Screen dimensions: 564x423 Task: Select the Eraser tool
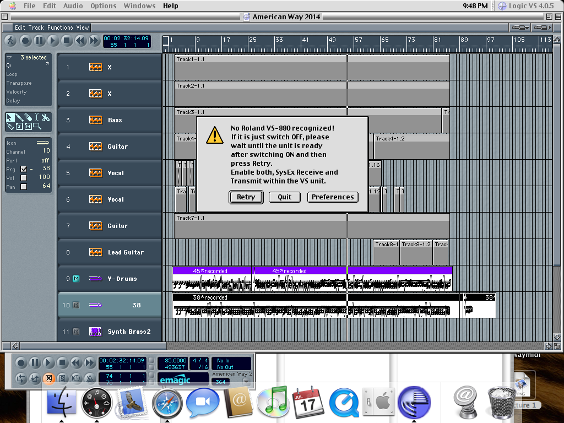click(28, 118)
